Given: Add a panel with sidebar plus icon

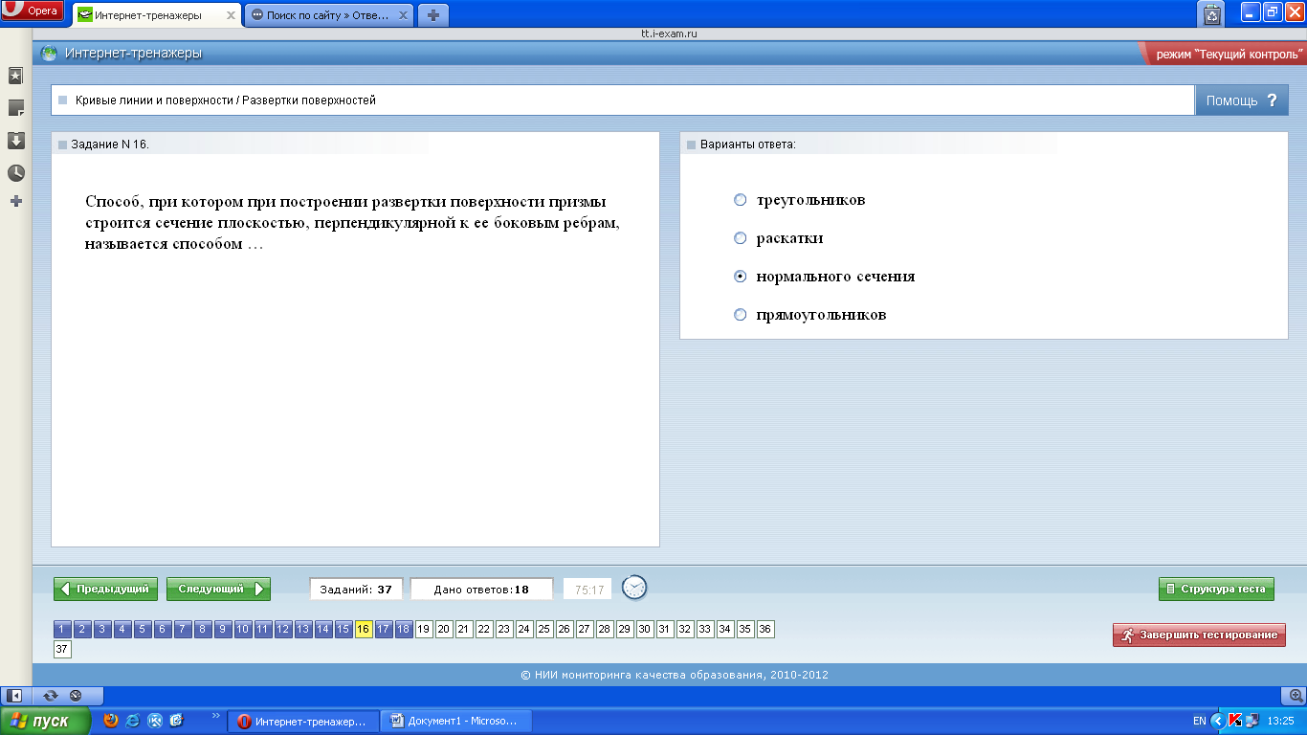Looking at the screenshot, I should [x=15, y=202].
